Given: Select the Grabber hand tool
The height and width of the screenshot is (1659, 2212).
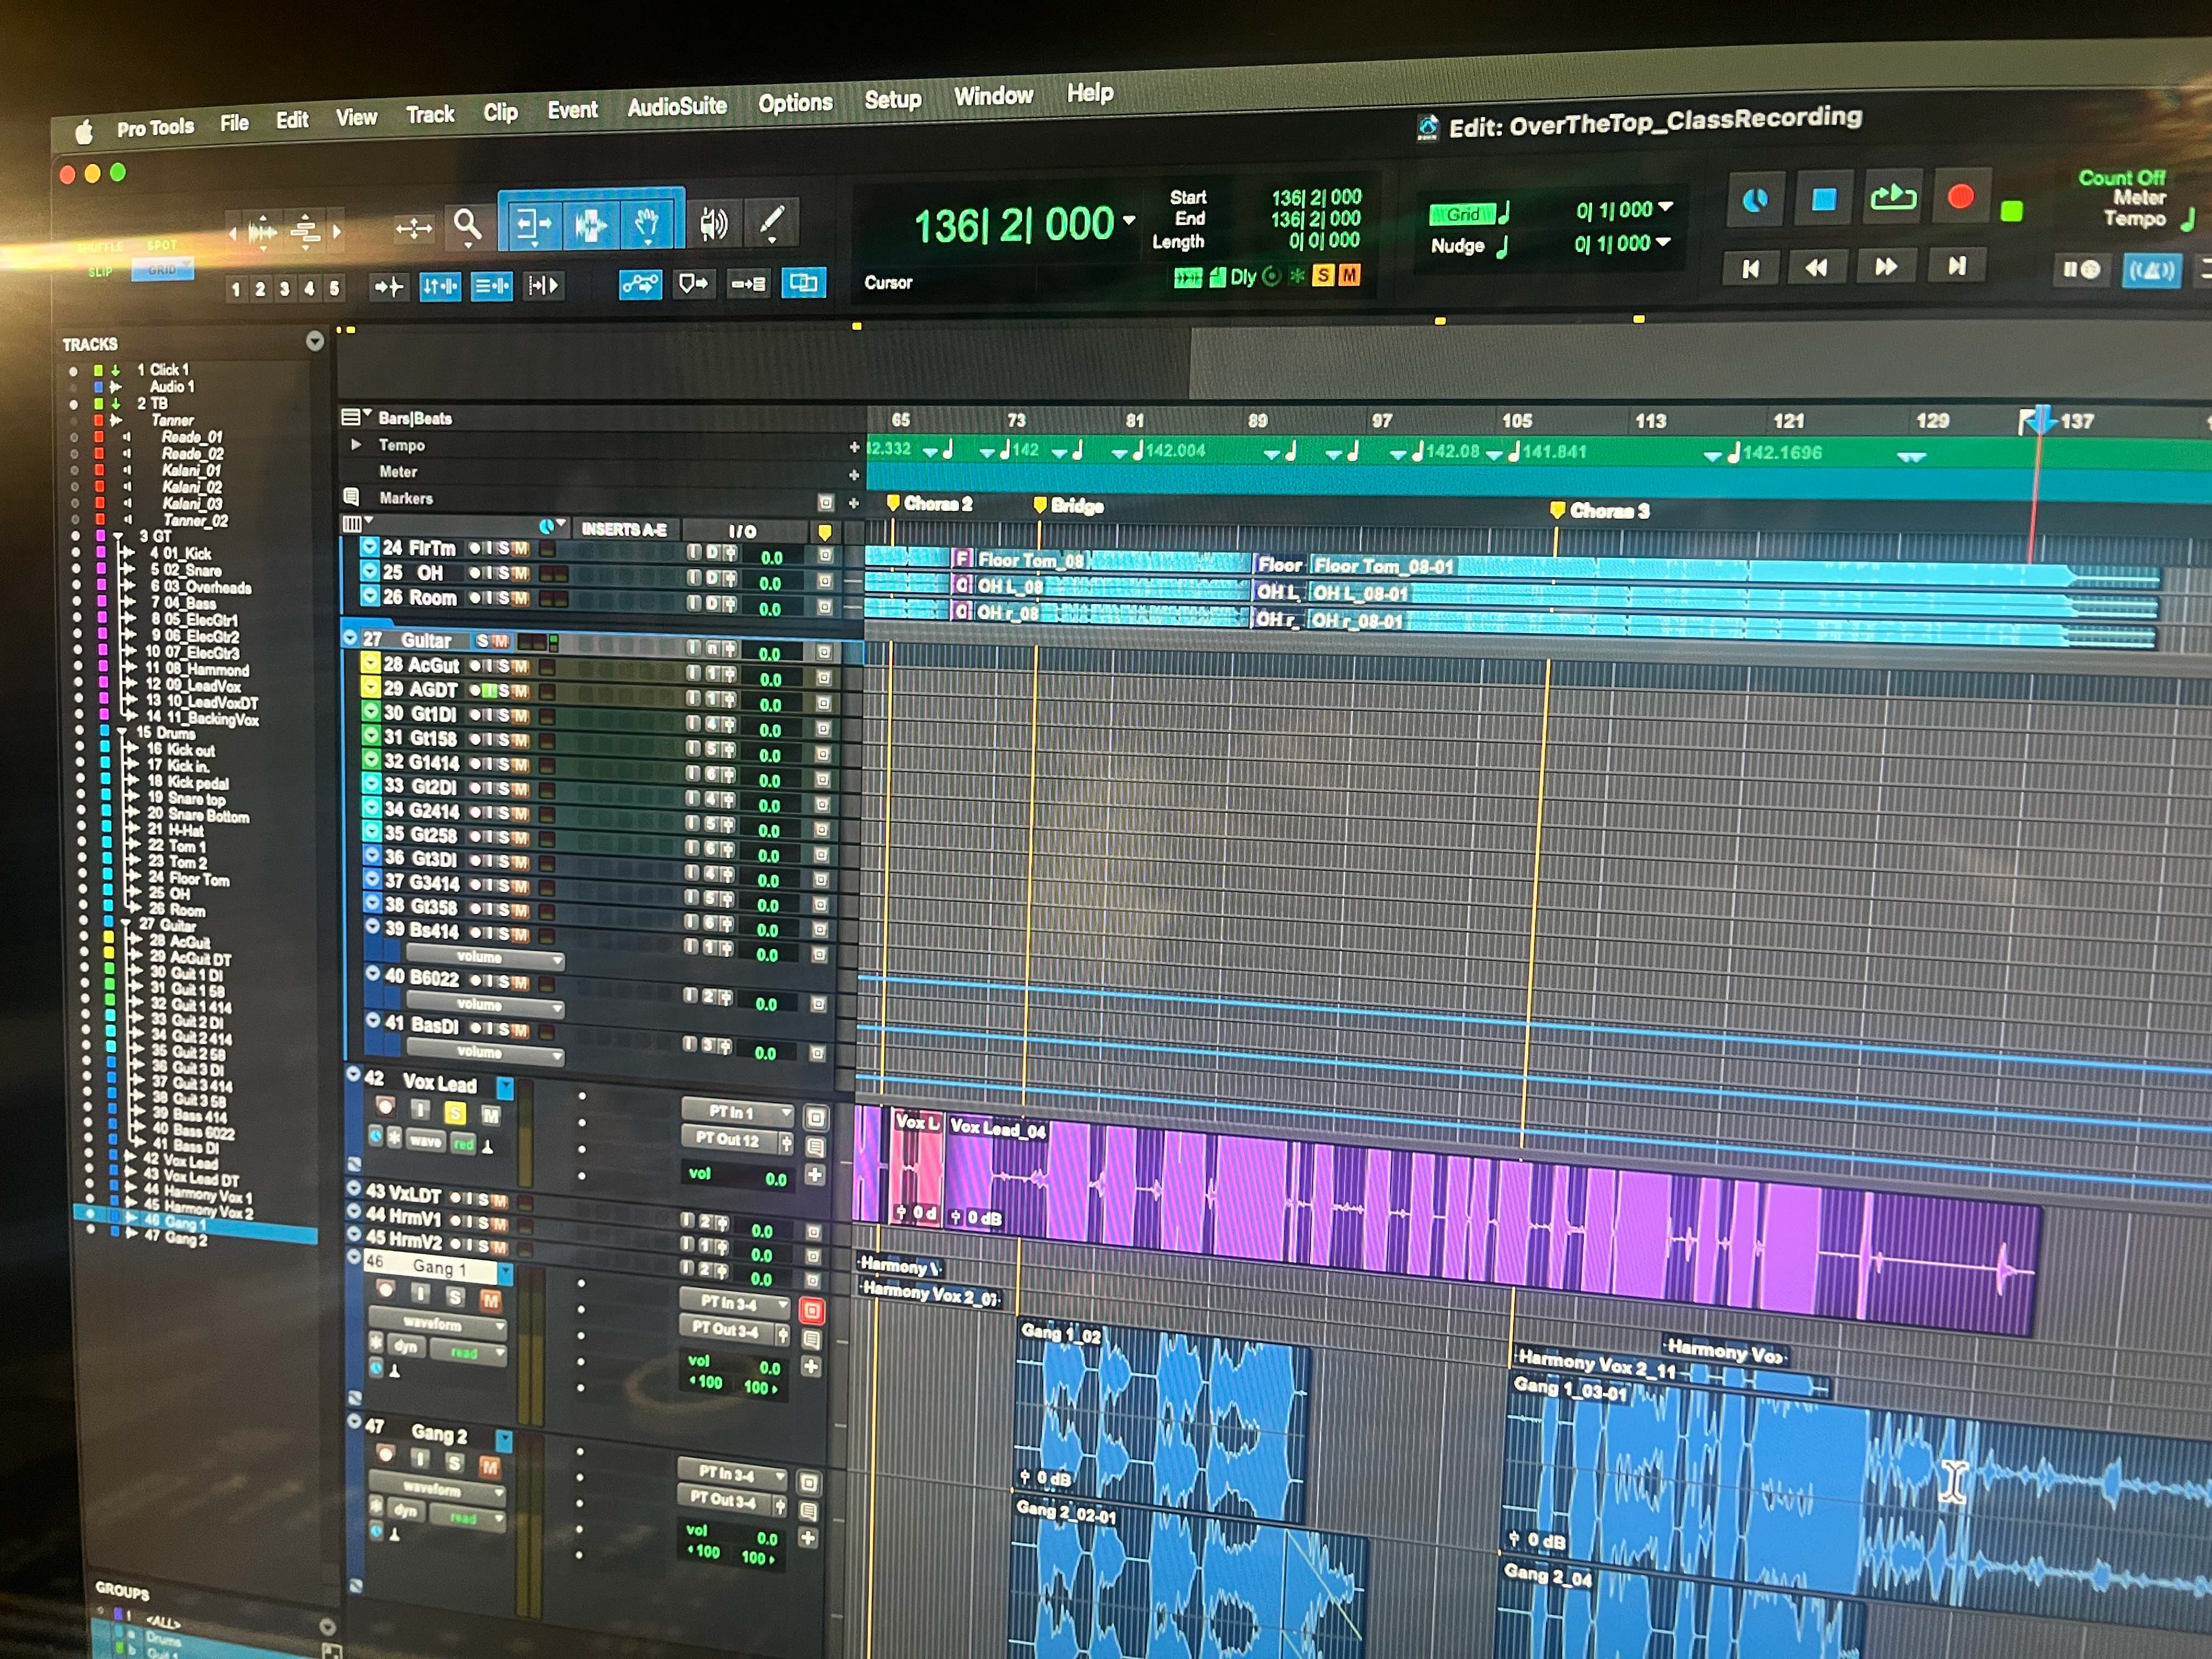Looking at the screenshot, I should 647,224.
